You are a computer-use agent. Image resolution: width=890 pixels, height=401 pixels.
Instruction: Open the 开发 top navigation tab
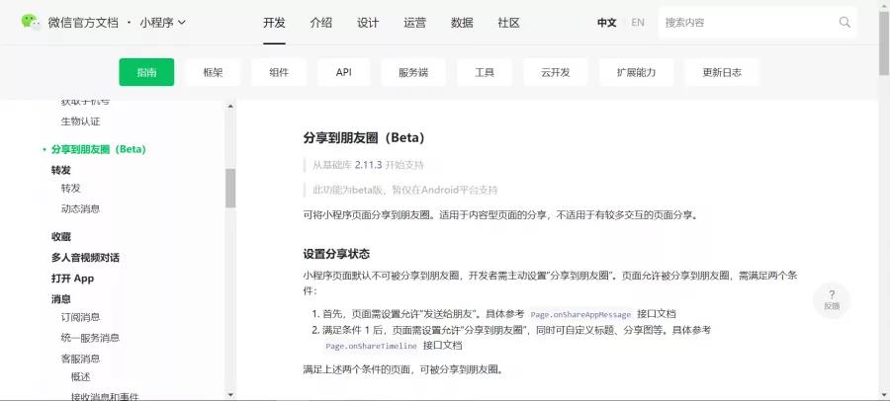[274, 22]
